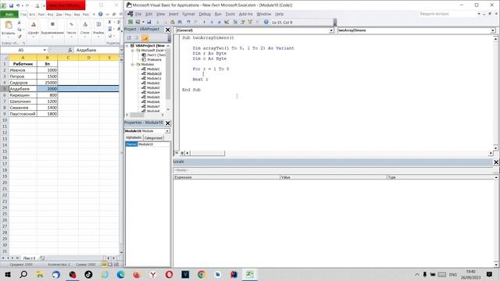Open Project Explorer via its toolbar icon
The height and width of the screenshot is (281, 500).
click(235, 22)
